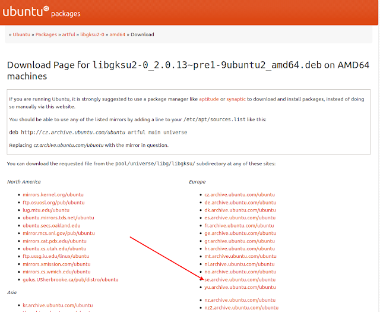The width and height of the screenshot is (380, 312).
Task: Download from se.archive.ubuntu.com/ubuntu mirror
Action: (240, 279)
